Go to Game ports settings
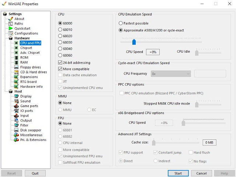Viewport: 236px width, 177px height. click(x=29, y=106)
